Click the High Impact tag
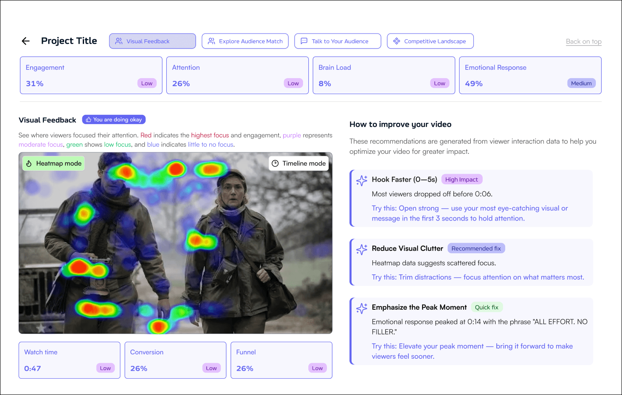The width and height of the screenshot is (622, 395). point(461,179)
